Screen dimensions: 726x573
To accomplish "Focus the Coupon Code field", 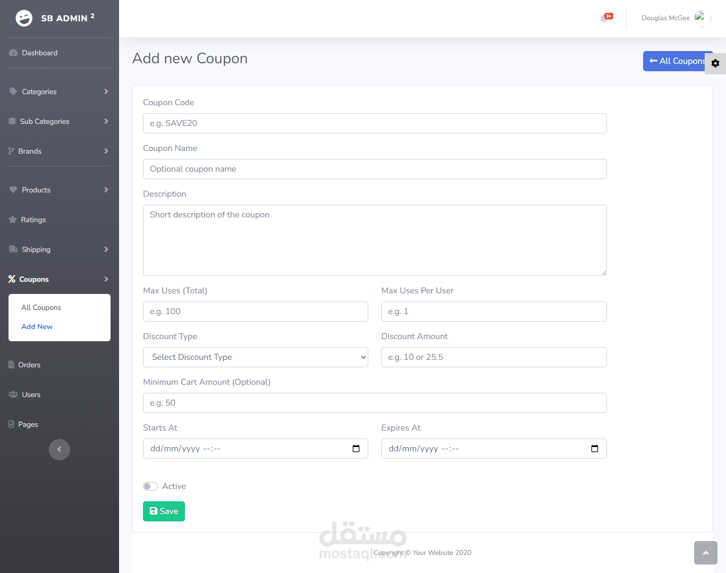I will 375,123.
